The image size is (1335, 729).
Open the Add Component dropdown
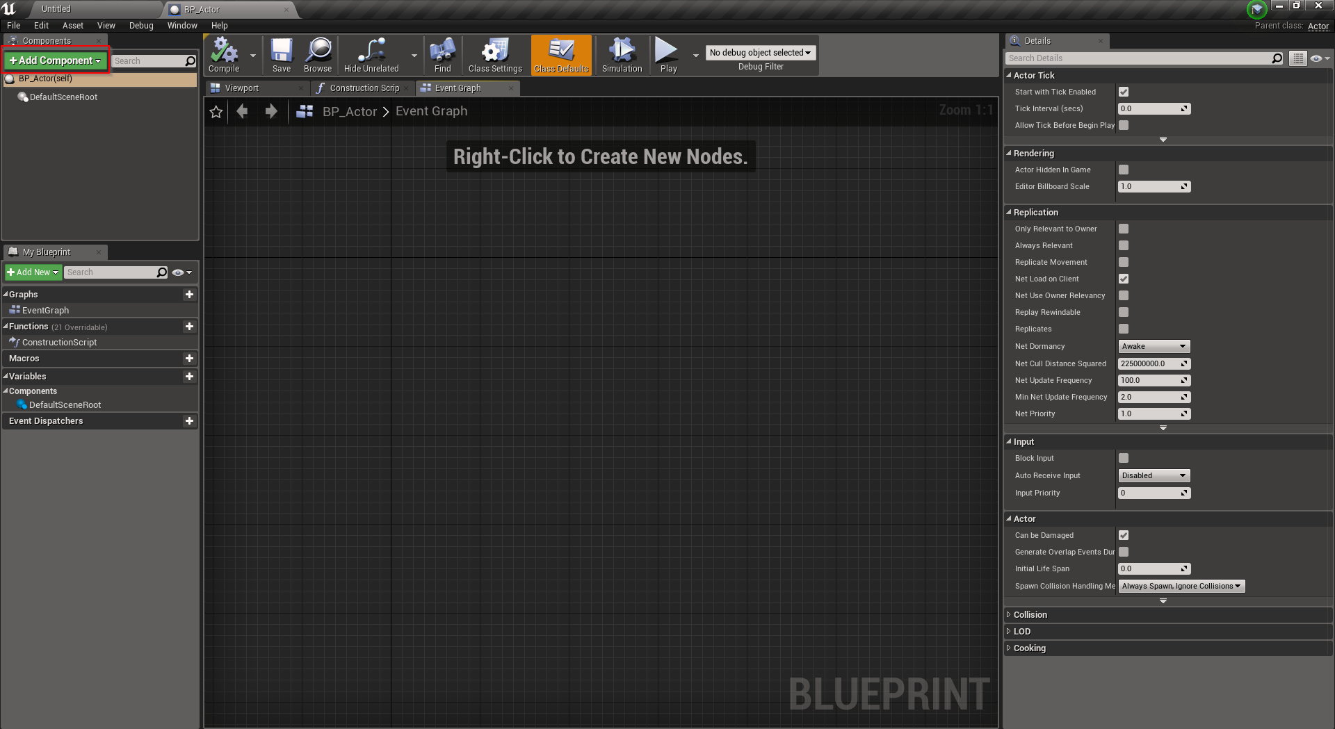(56, 60)
